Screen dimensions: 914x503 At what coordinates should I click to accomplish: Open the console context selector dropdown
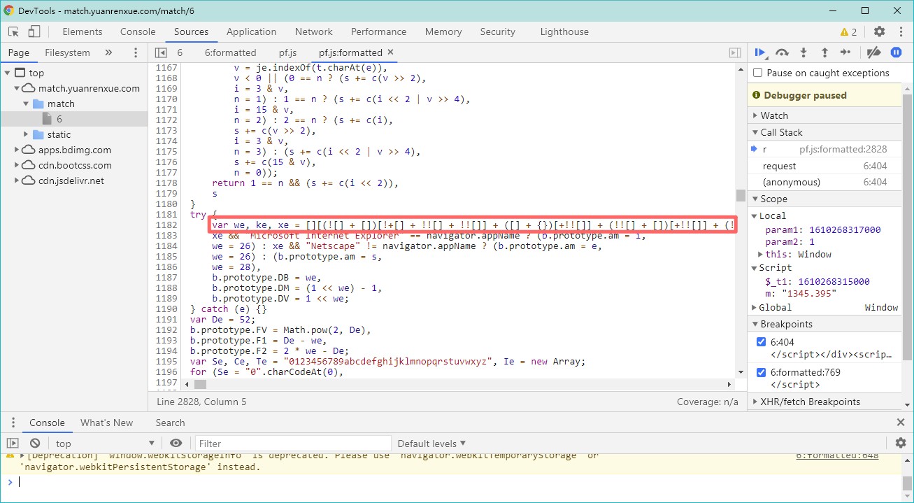(x=104, y=444)
